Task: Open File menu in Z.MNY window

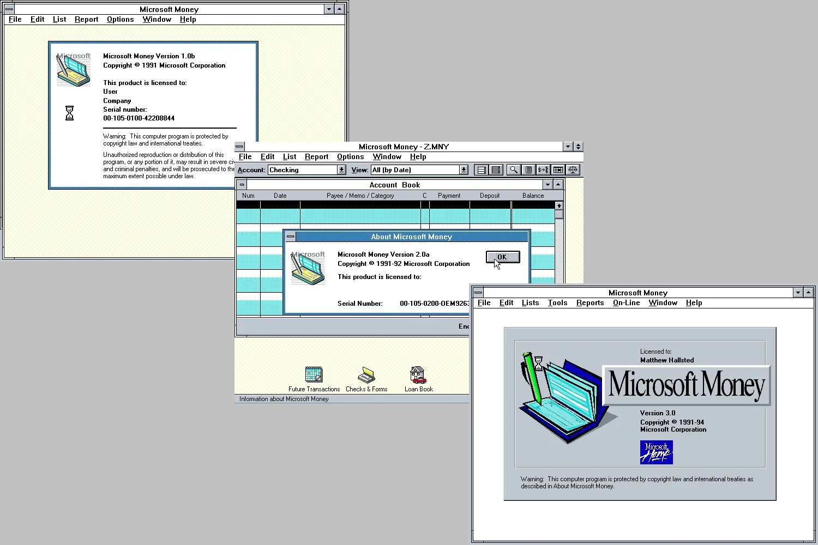Action: pos(245,156)
